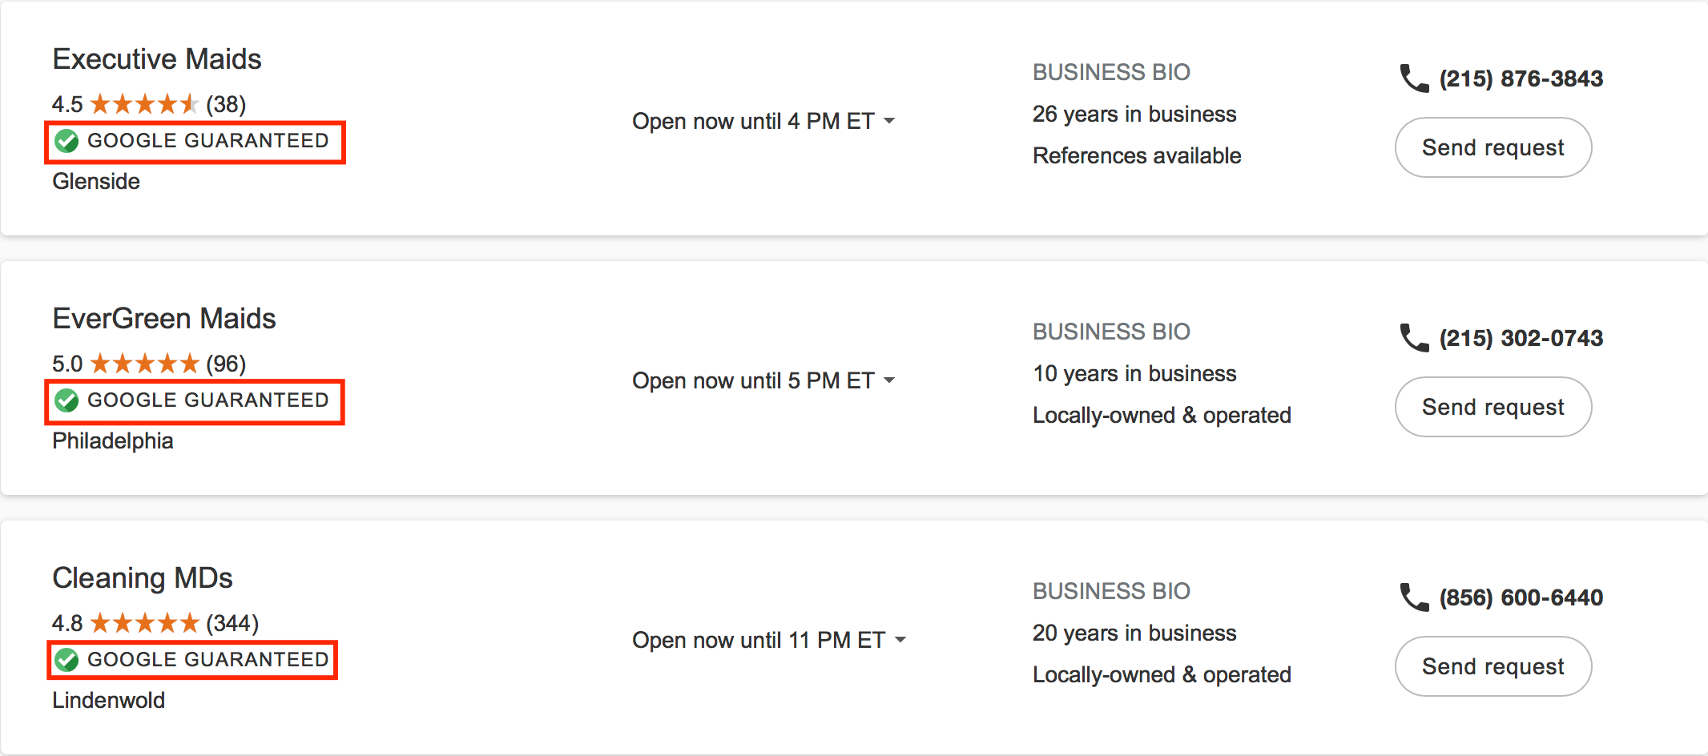The width and height of the screenshot is (1708, 756).
Task: Call phone number (856) 600-6440
Action: coord(1521,597)
